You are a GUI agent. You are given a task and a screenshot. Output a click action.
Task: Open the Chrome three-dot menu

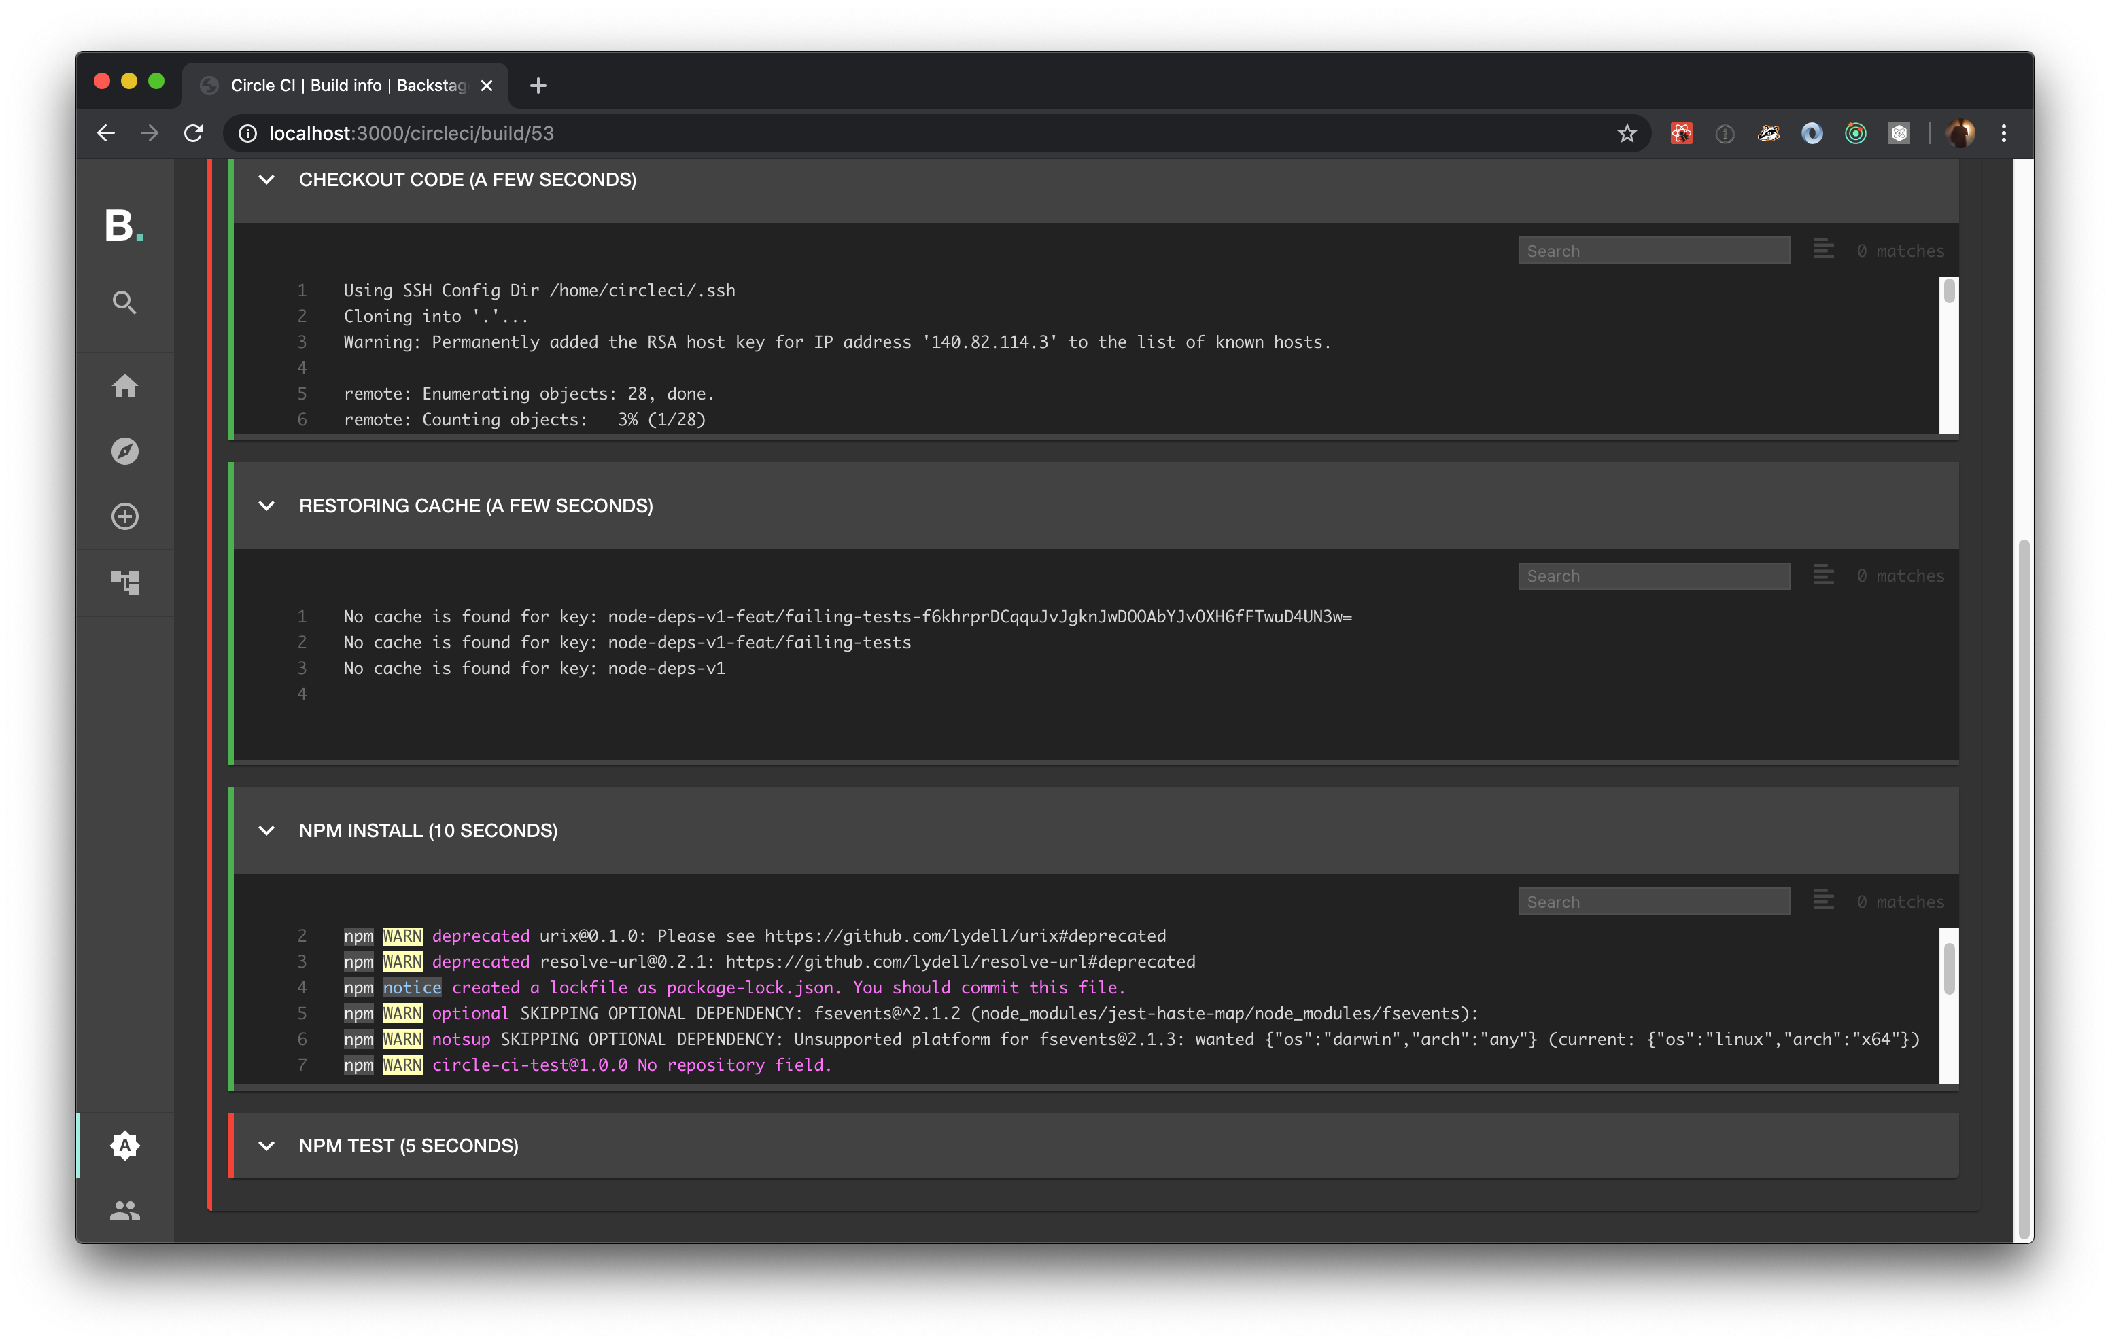[x=2004, y=133]
